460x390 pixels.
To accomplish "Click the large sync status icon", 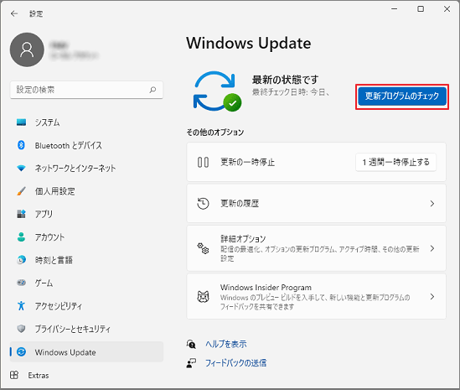I will [217, 91].
